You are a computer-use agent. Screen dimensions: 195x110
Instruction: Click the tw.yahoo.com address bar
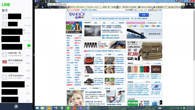pos(116,4)
